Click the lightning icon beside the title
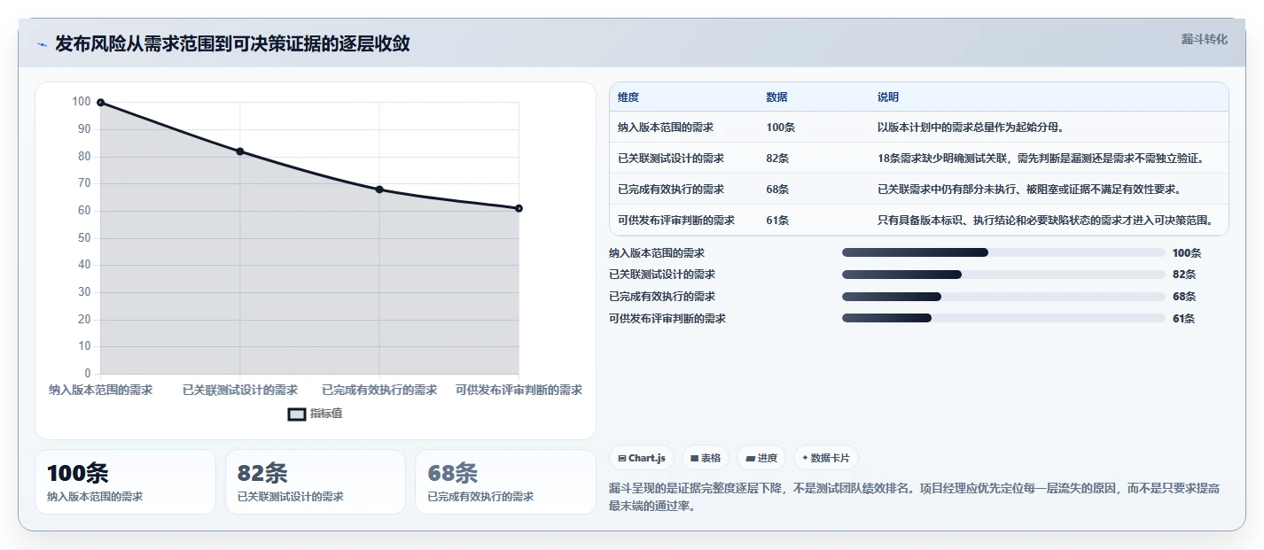The width and height of the screenshot is (1264, 550). pyautogui.click(x=43, y=45)
